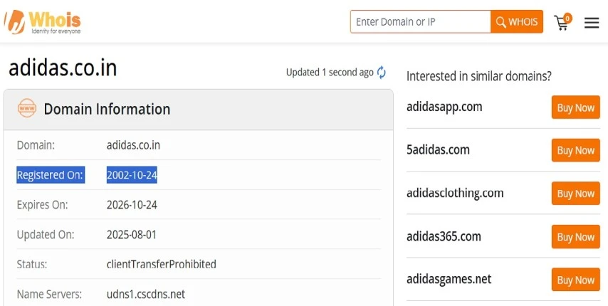
Task: Click the www globe icon
Action: [x=27, y=108]
